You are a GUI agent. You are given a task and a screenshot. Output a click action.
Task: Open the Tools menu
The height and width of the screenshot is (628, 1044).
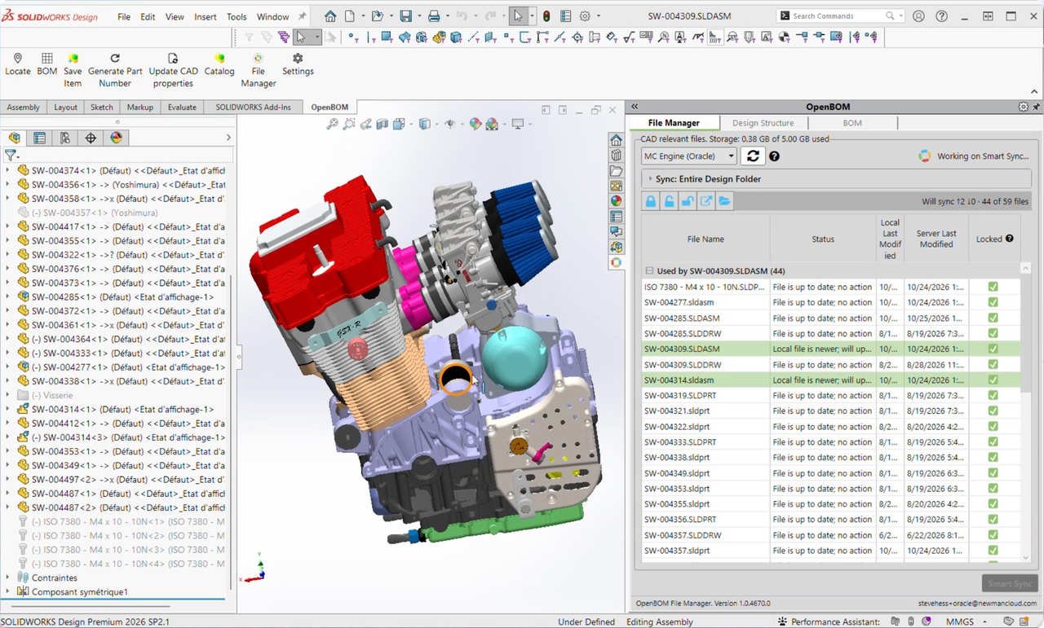pyautogui.click(x=237, y=16)
